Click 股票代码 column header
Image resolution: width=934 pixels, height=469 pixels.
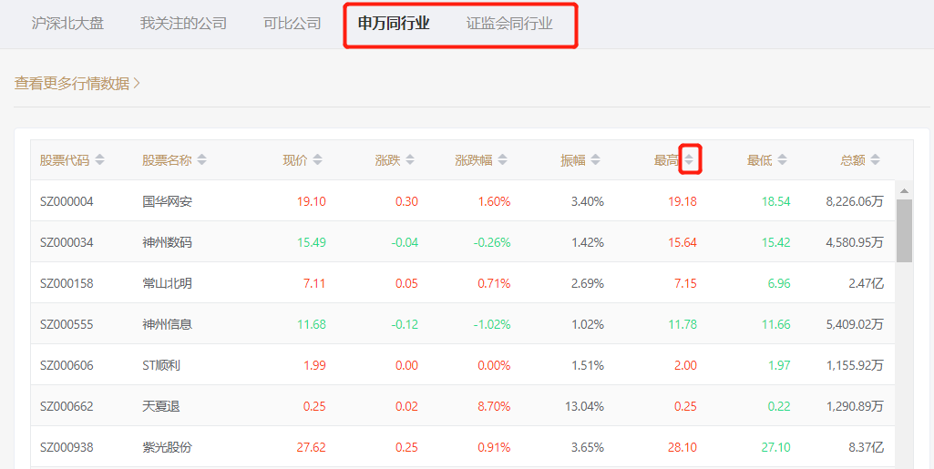pos(65,159)
